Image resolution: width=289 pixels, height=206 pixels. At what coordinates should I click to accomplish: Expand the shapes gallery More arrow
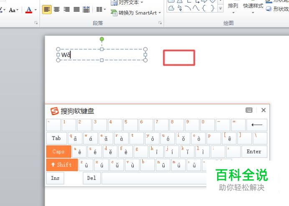click(220, 8)
